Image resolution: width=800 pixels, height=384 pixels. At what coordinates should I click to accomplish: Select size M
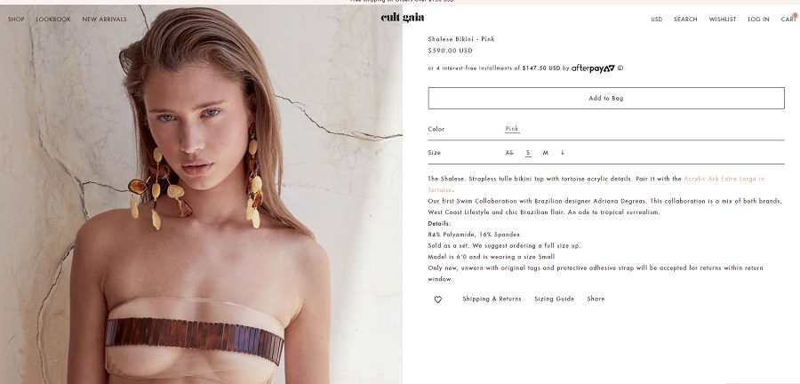tap(546, 153)
